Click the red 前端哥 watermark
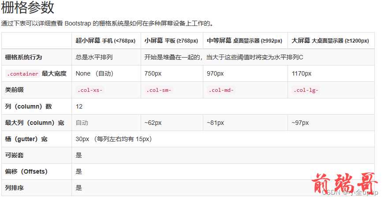The width and height of the screenshot is (385, 200). tap(344, 184)
